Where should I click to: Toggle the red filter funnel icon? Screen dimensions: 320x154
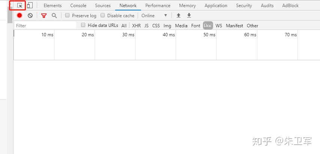(x=44, y=15)
